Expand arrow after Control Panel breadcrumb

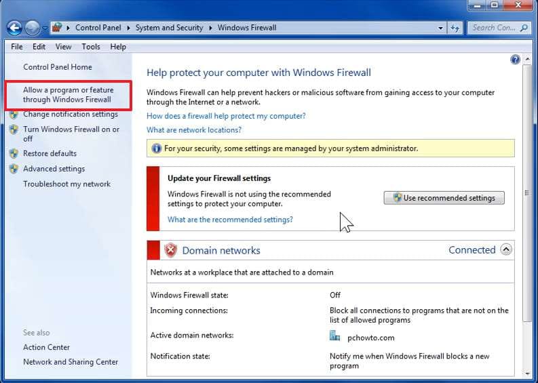128,28
